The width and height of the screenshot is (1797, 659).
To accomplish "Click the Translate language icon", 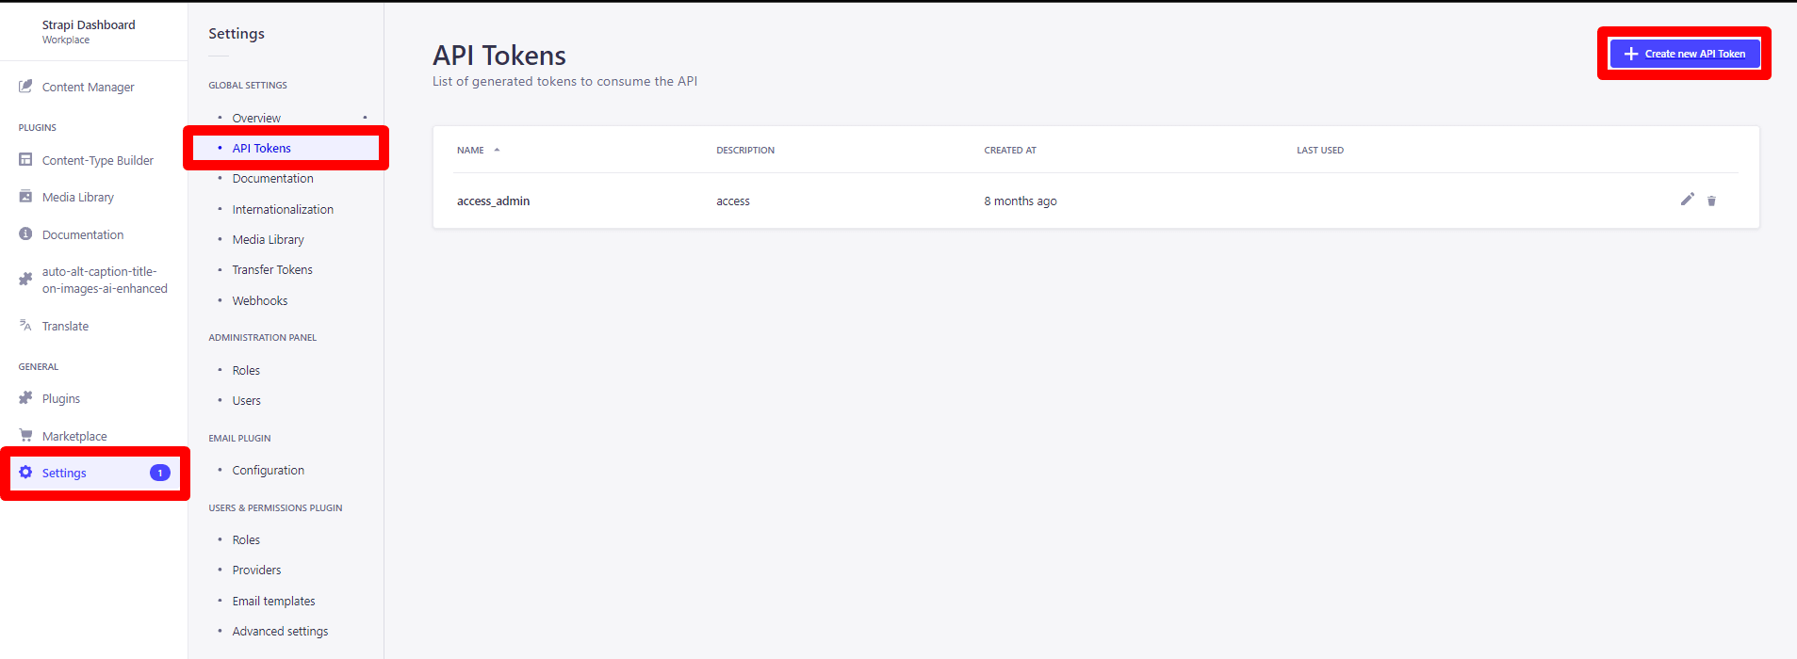I will (x=25, y=326).
